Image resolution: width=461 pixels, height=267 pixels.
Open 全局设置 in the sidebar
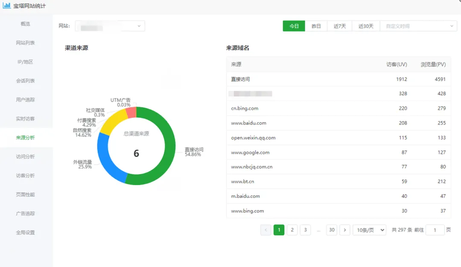click(x=25, y=232)
